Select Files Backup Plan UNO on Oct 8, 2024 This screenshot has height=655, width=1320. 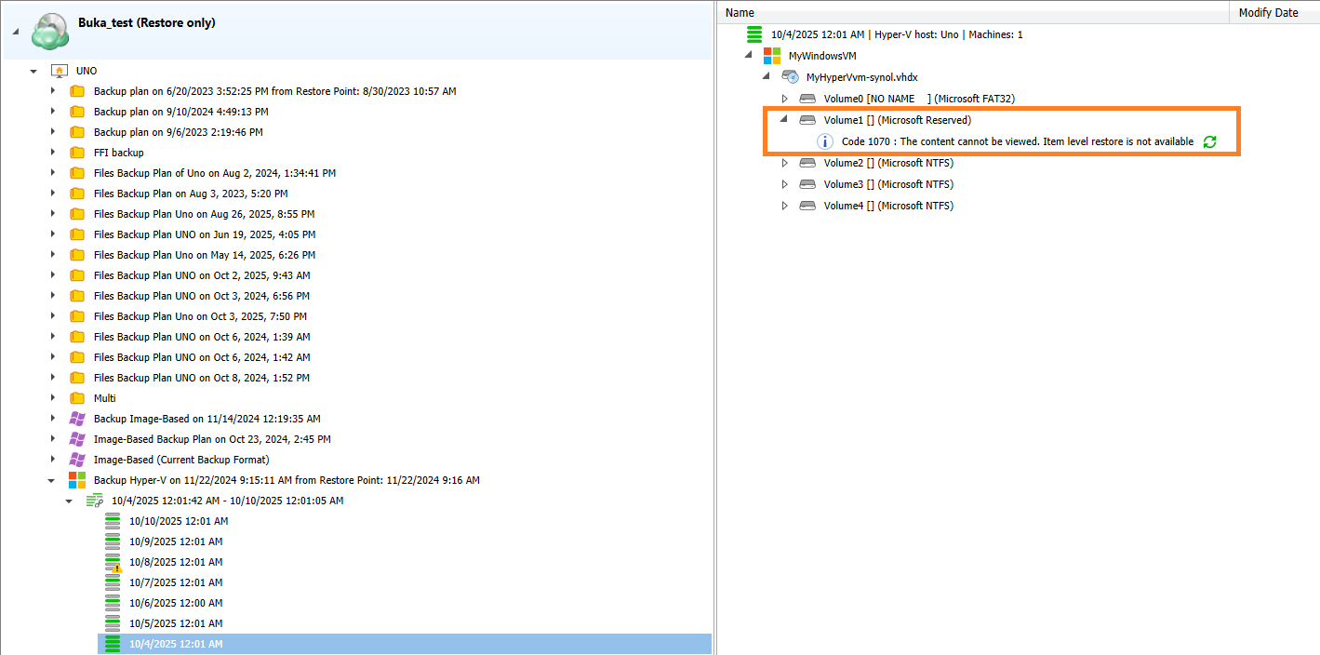coord(201,378)
